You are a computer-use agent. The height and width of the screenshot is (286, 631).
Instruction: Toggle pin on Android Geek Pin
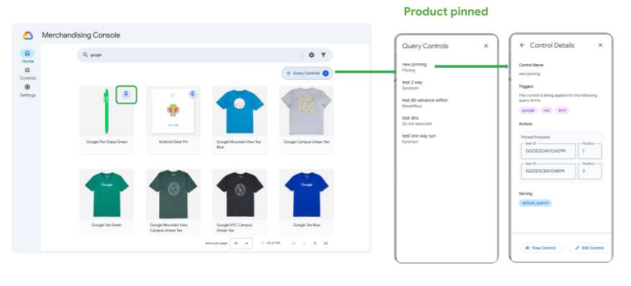pos(192,94)
